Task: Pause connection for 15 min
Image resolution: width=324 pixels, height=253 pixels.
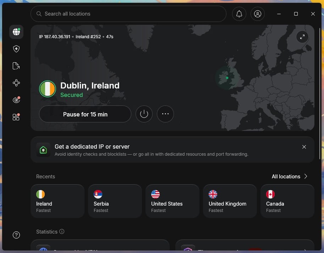Action: (x=85, y=114)
